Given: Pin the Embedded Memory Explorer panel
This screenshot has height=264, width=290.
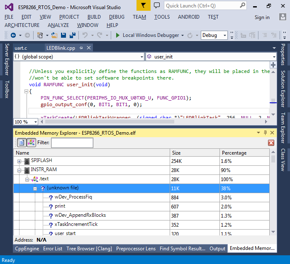Looking at the screenshot, I should point(265,133).
